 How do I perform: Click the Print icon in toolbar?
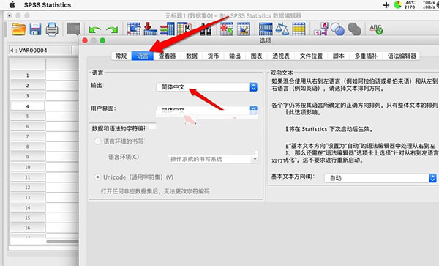point(52,29)
